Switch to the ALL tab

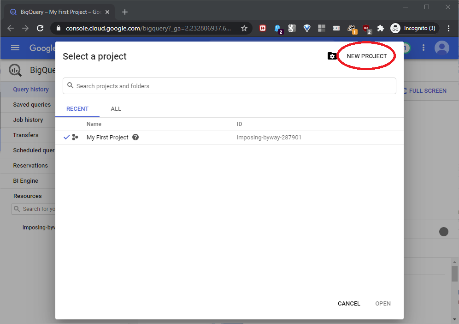click(x=116, y=109)
